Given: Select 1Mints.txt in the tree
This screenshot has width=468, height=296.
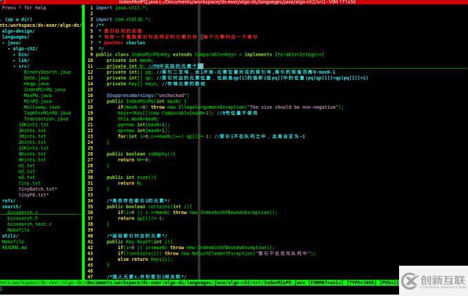Looking at the screenshot, I should (x=32, y=136).
